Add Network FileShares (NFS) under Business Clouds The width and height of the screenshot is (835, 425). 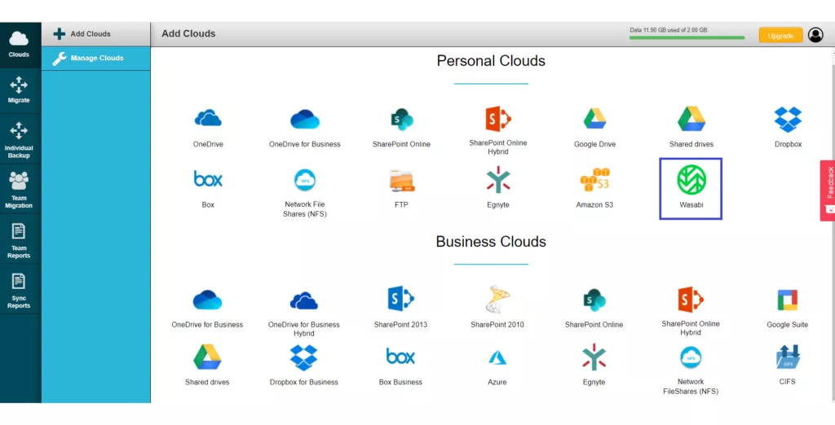[691, 370]
